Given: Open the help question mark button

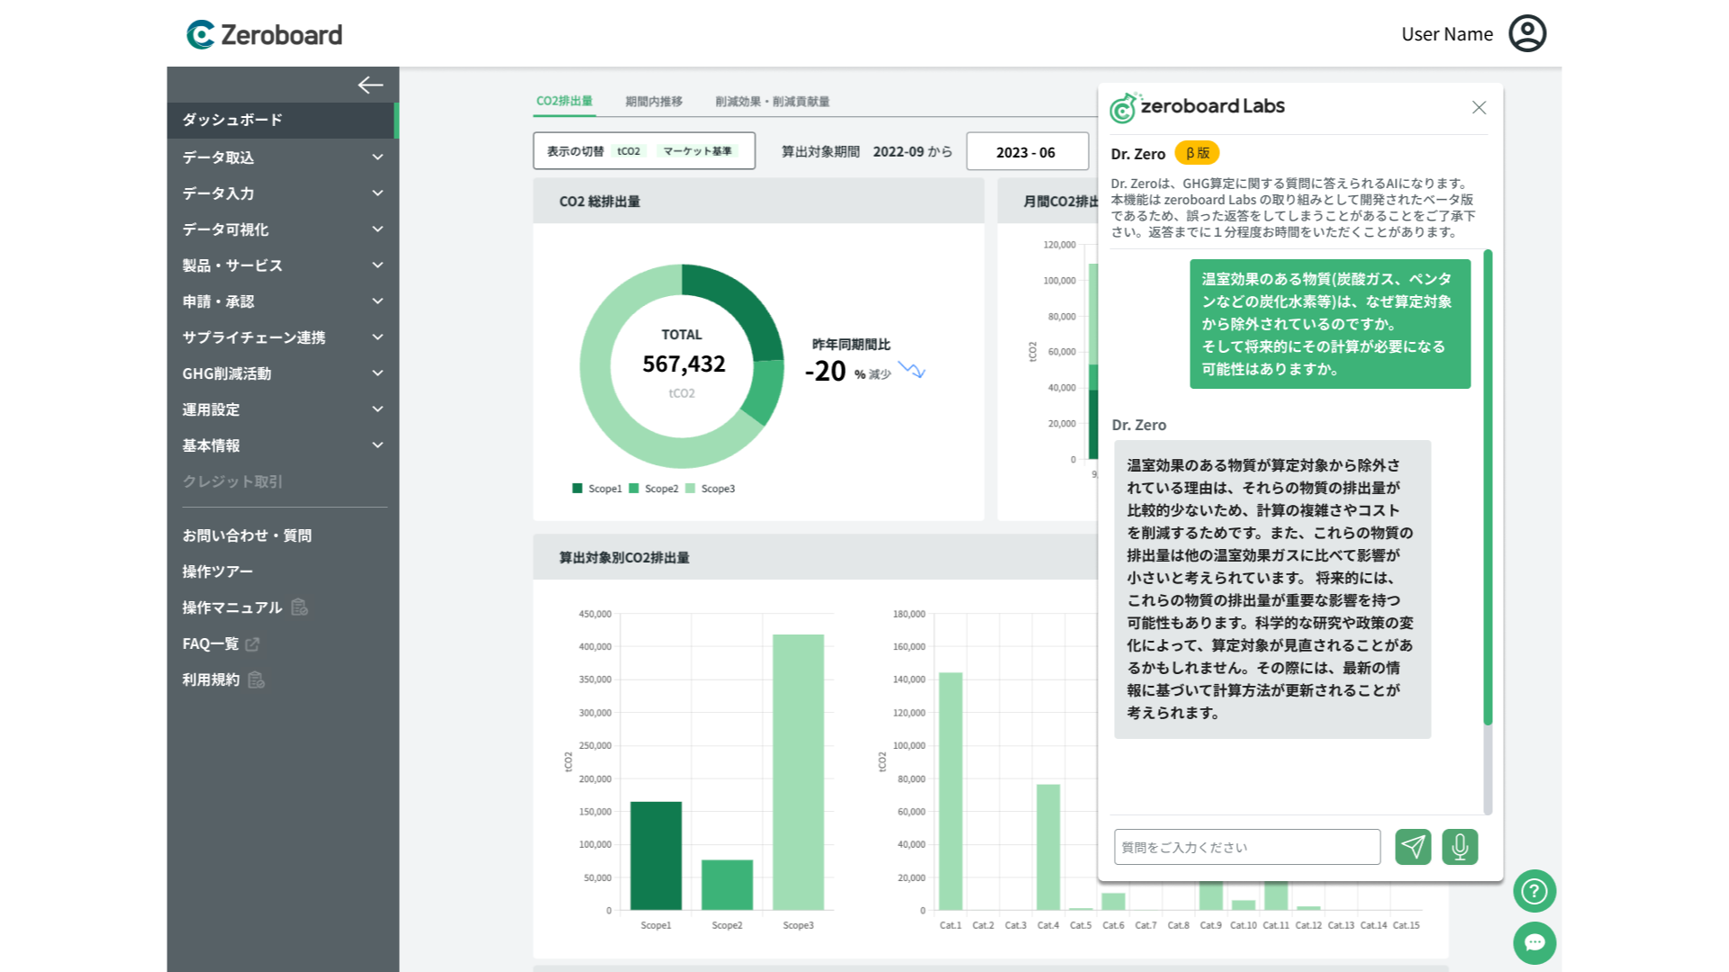Looking at the screenshot, I should point(1534,892).
